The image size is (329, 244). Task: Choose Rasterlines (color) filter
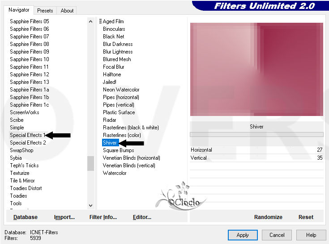122,135
